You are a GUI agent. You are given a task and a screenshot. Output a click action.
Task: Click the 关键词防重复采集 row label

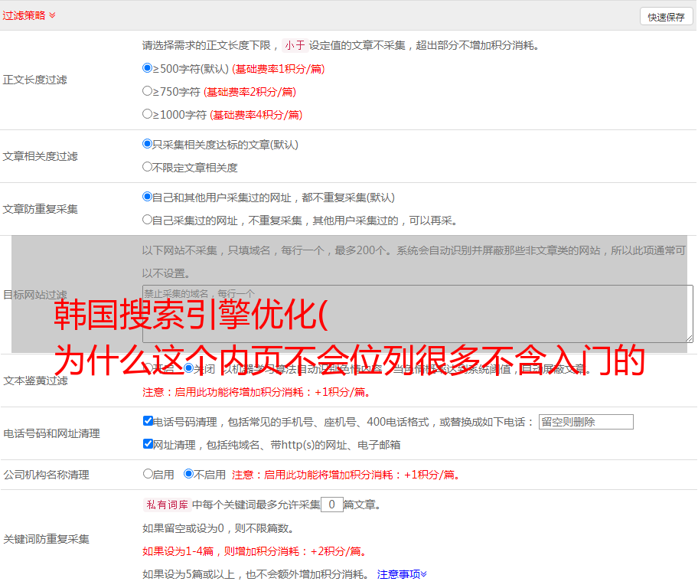click(46, 539)
